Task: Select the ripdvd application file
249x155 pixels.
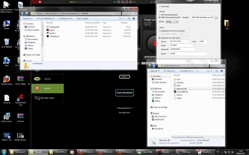Action: point(52,30)
